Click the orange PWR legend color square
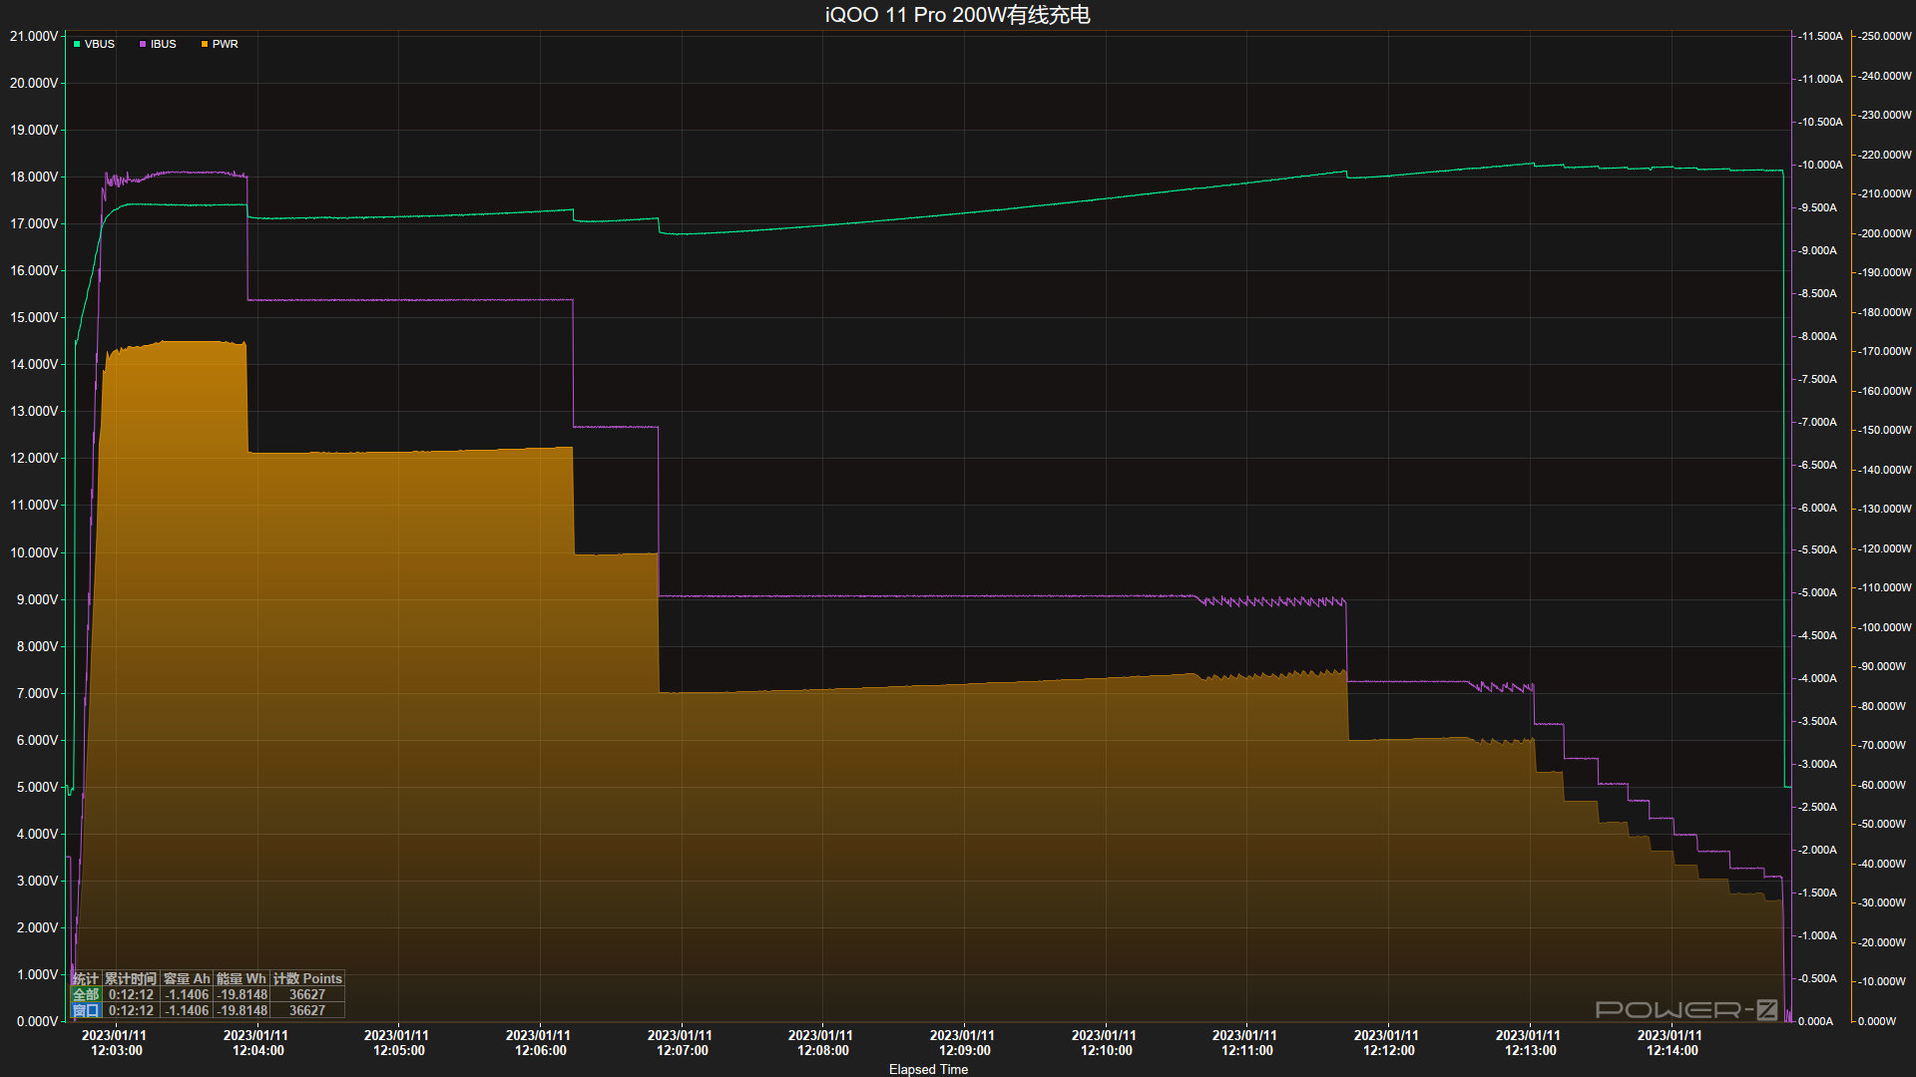1916x1077 pixels. point(205,45)
